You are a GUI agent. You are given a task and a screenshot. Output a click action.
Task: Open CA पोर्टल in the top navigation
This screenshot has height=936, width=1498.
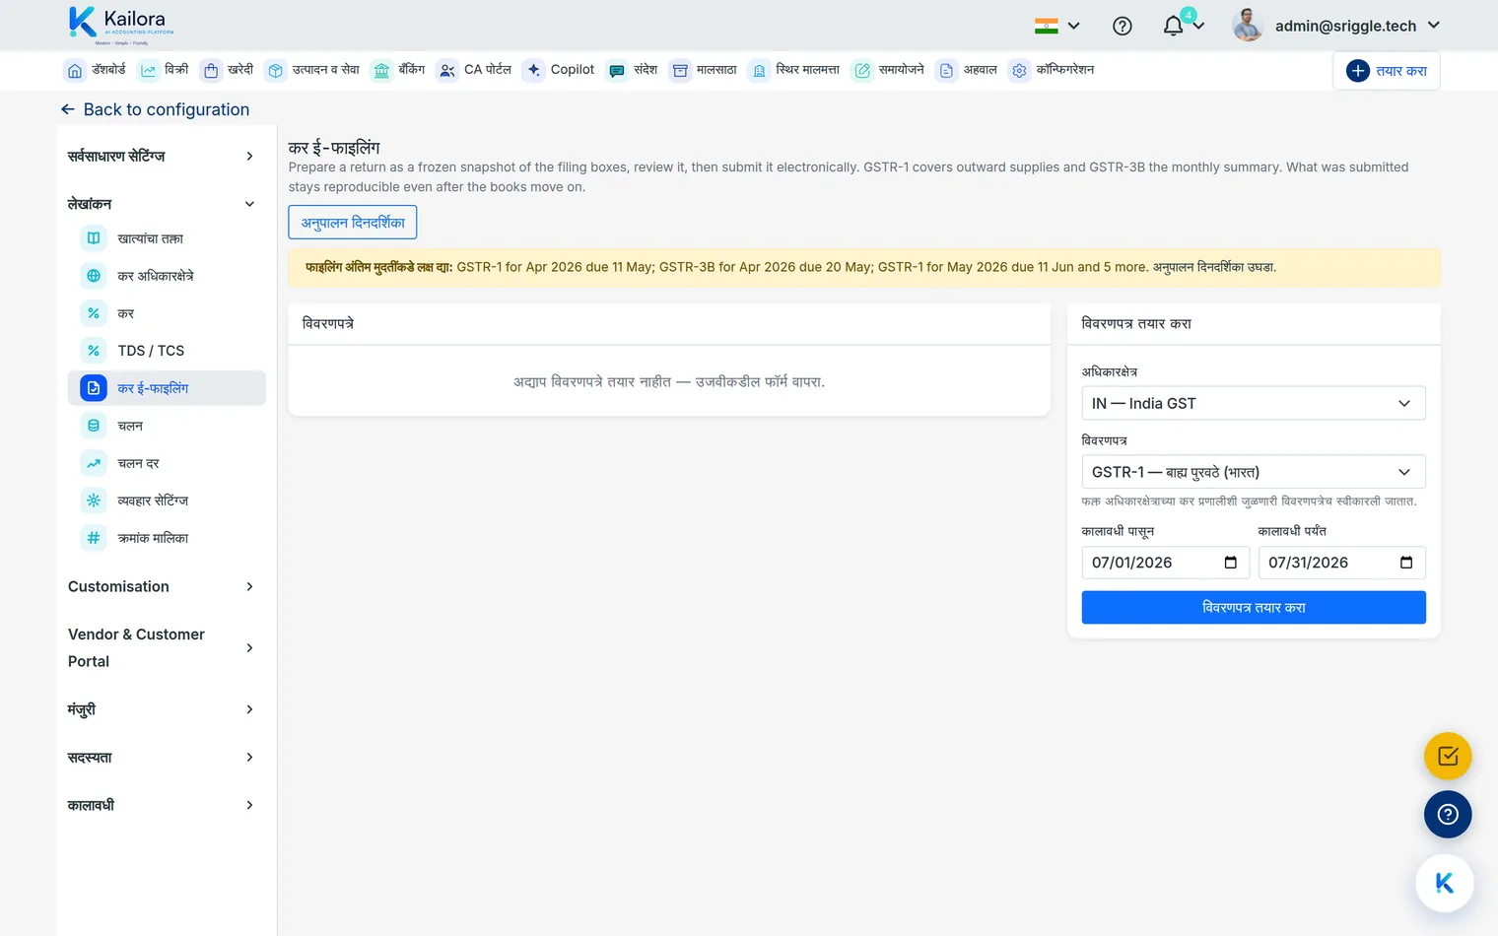pyautogui.click(x=474, y=70)
